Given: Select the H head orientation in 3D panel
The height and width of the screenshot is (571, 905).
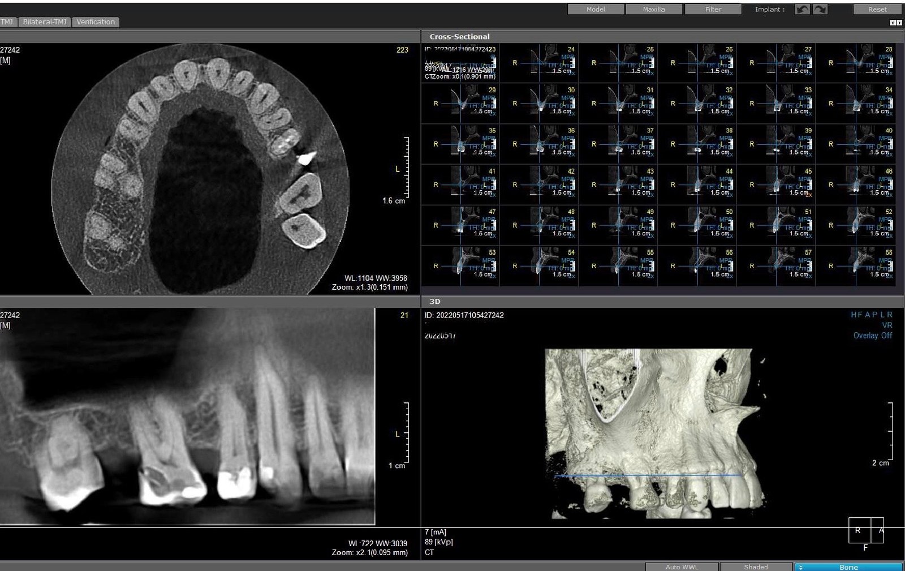Looking at the screenshot, I should [x=852, y=314].
